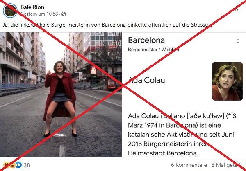The height and width of the screenshot is (171, 246).
Task: Click the public globe visibility icon
Action: tap(64, 14)
